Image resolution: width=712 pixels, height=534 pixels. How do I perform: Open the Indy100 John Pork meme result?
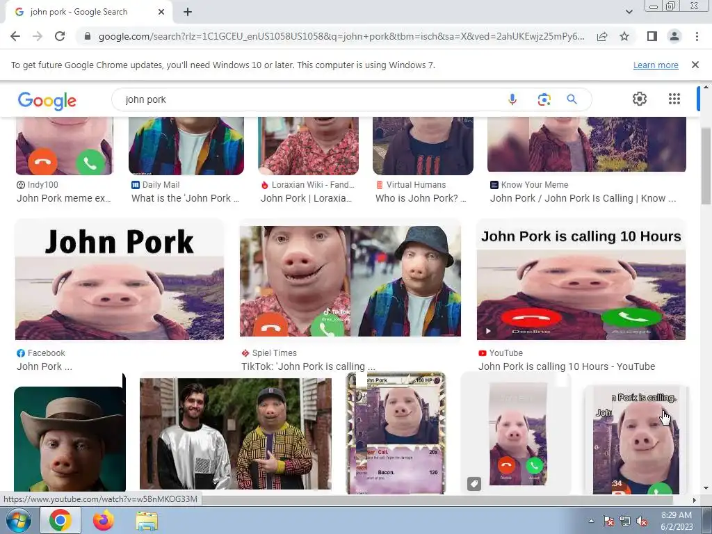click(x=63, y=198)
